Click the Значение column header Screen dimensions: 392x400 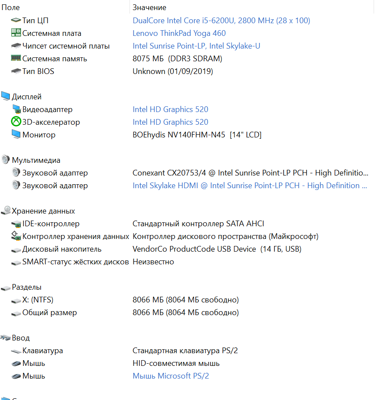[x=150, y=7]
